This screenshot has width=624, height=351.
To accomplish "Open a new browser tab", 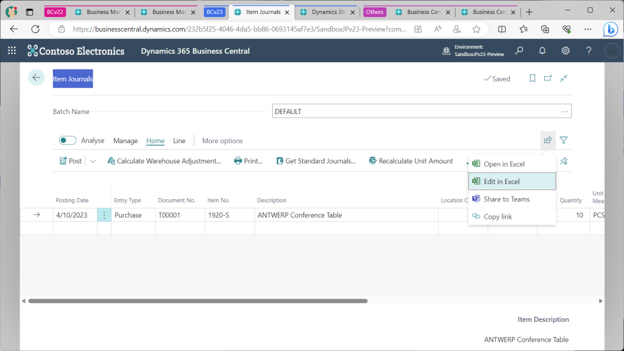I will point(529,12).
